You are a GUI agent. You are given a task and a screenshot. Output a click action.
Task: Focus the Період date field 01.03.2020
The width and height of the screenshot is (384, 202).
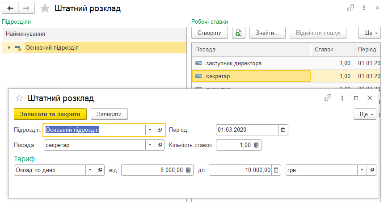coord(247,130)
